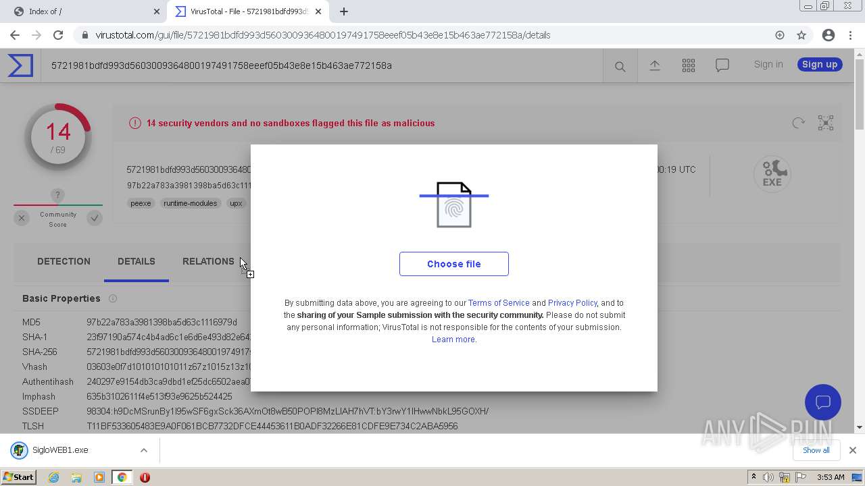865x486 pixels.
Task: Open the media player taskbar icon
Action: pyautogui.click(x=99, y=477)
